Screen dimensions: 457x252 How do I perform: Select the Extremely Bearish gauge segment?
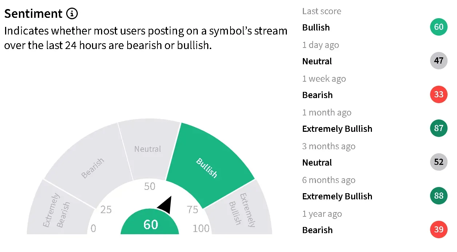[56, 211]
